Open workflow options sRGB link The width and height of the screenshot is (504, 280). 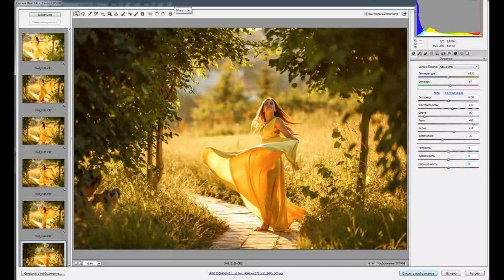click(246, 273)
